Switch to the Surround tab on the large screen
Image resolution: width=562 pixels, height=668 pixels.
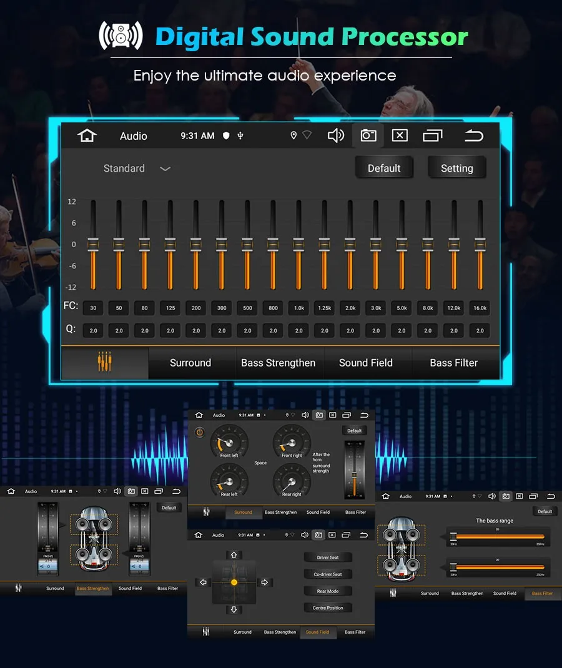(x=190, y=363)
